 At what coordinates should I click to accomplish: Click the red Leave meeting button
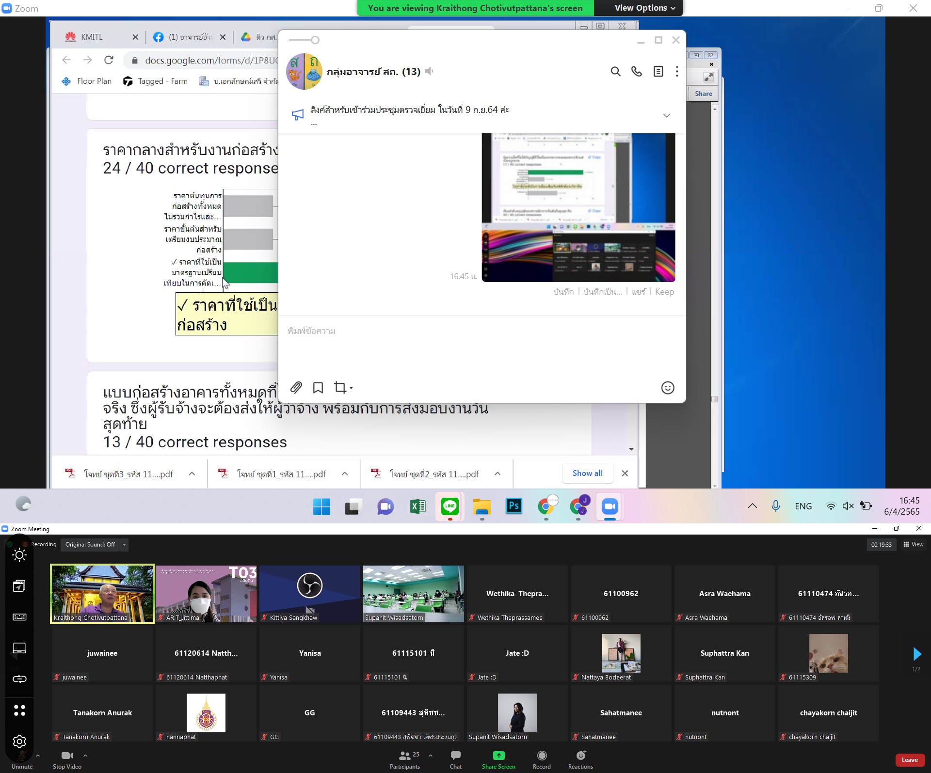(910, 760)
